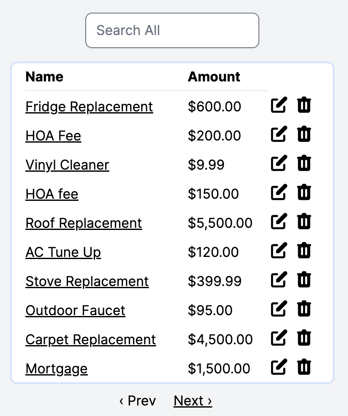Screen dimensions: 348x416
Task: Focus the Search All input field
Action: [x=172, y=30]
